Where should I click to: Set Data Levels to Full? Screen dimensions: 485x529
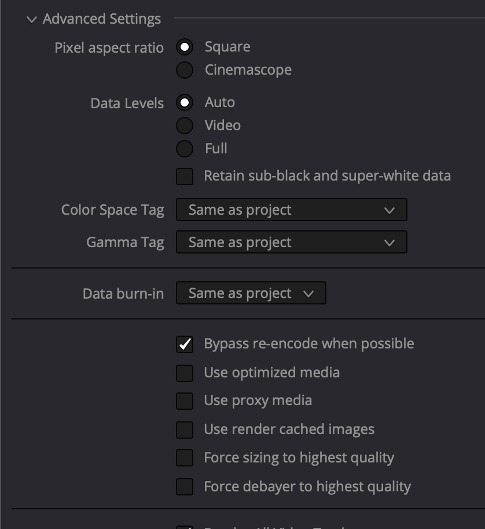[185, 149]
